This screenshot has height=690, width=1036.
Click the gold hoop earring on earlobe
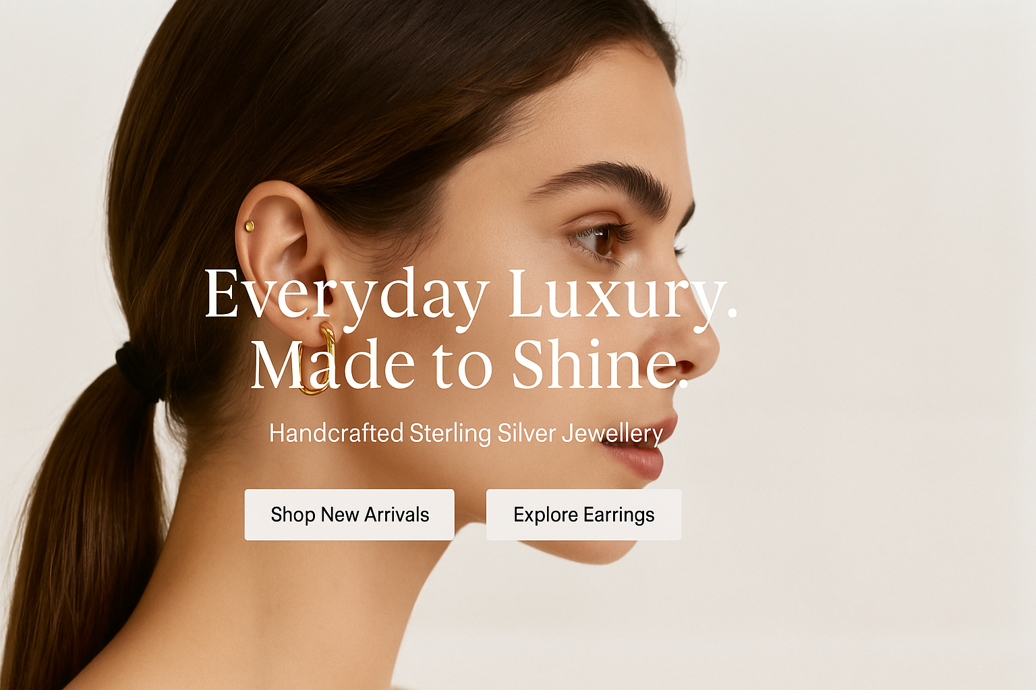316,358
